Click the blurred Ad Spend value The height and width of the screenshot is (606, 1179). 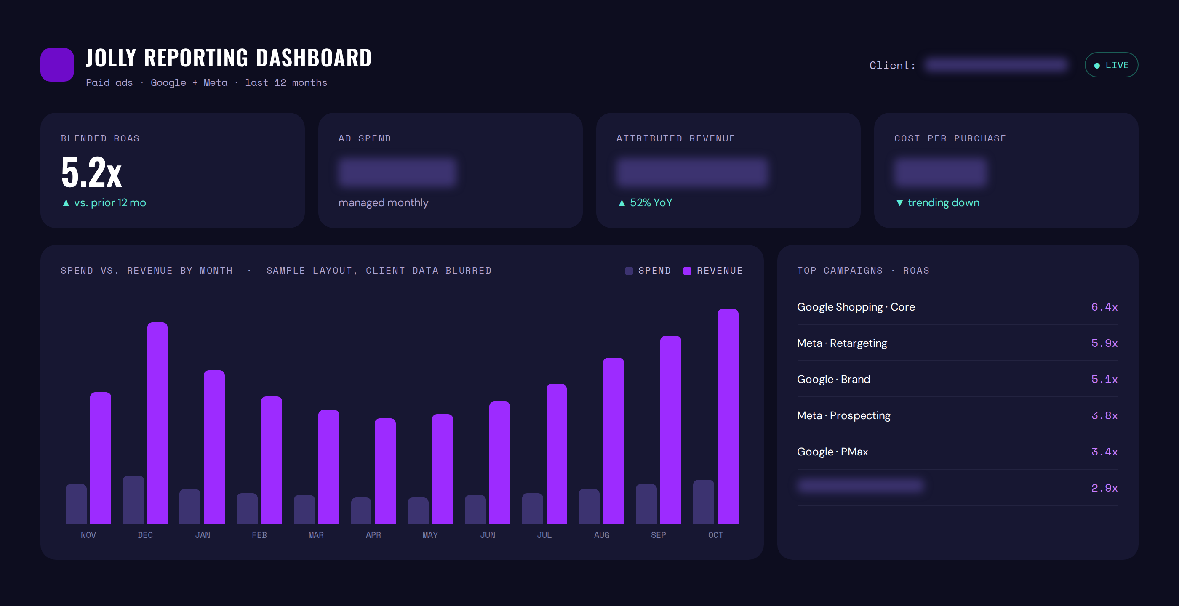point(397,173)
